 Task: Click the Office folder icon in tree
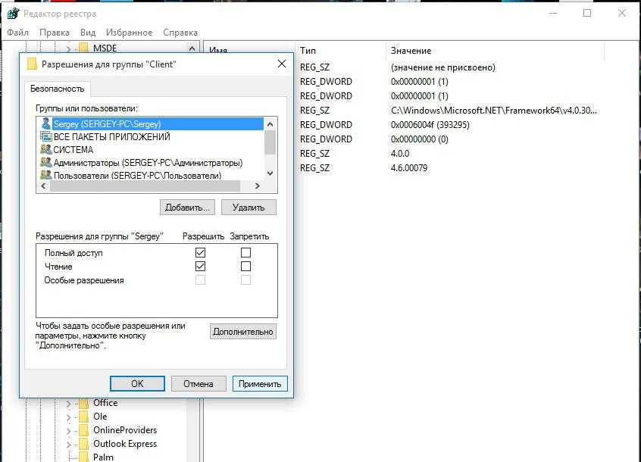click(x=84, y=403)
